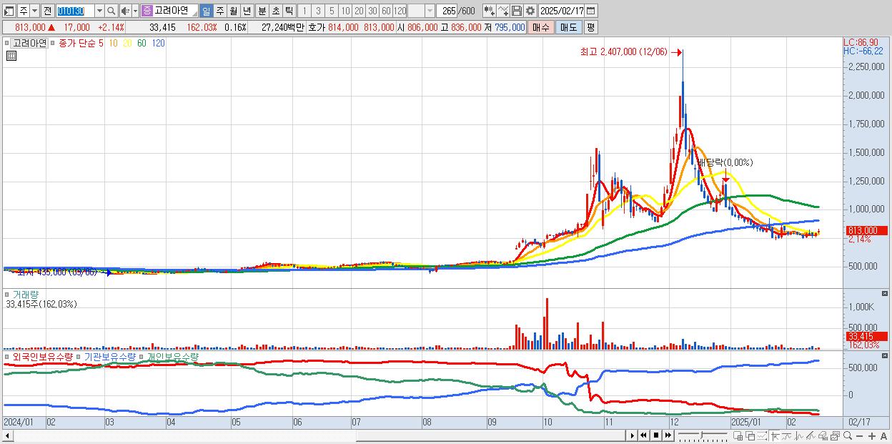892x444 pixels.
Task: Open the stock code history dropdown
Action: tap(99, 11)
